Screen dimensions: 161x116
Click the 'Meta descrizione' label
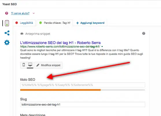pyautogui.click(x=33, y=115)
